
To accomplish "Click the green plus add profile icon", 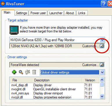I will pos(14,72).
